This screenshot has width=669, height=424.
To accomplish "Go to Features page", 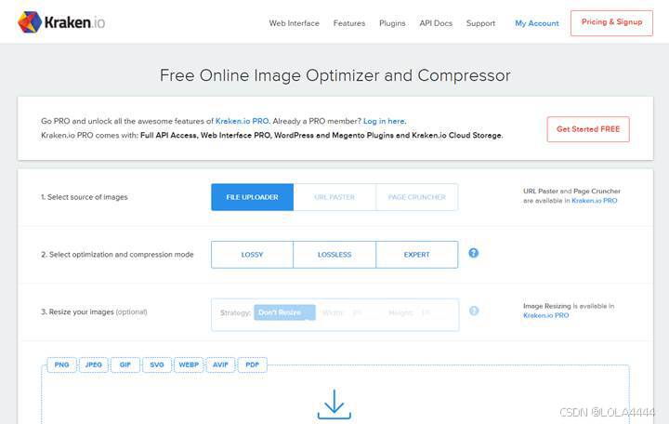I will [x=349, y=23].
